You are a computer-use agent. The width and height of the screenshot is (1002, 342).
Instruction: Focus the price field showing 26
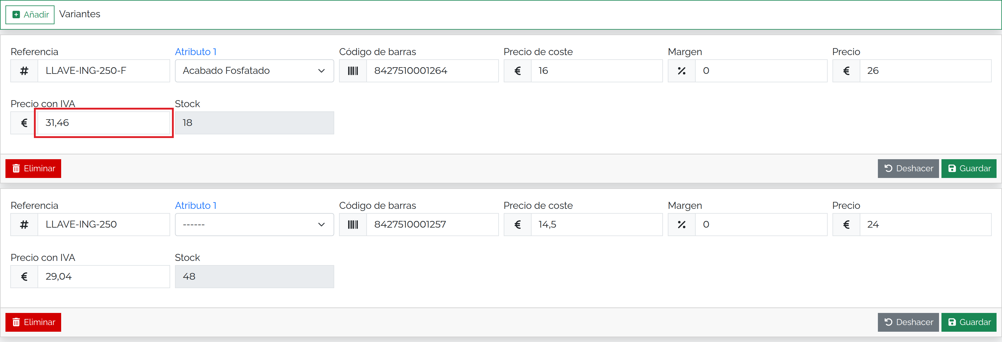(x=925, y=71)
